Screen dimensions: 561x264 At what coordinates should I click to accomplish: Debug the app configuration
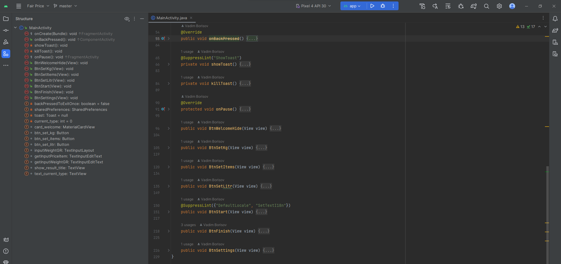click(x=383, y=6)
